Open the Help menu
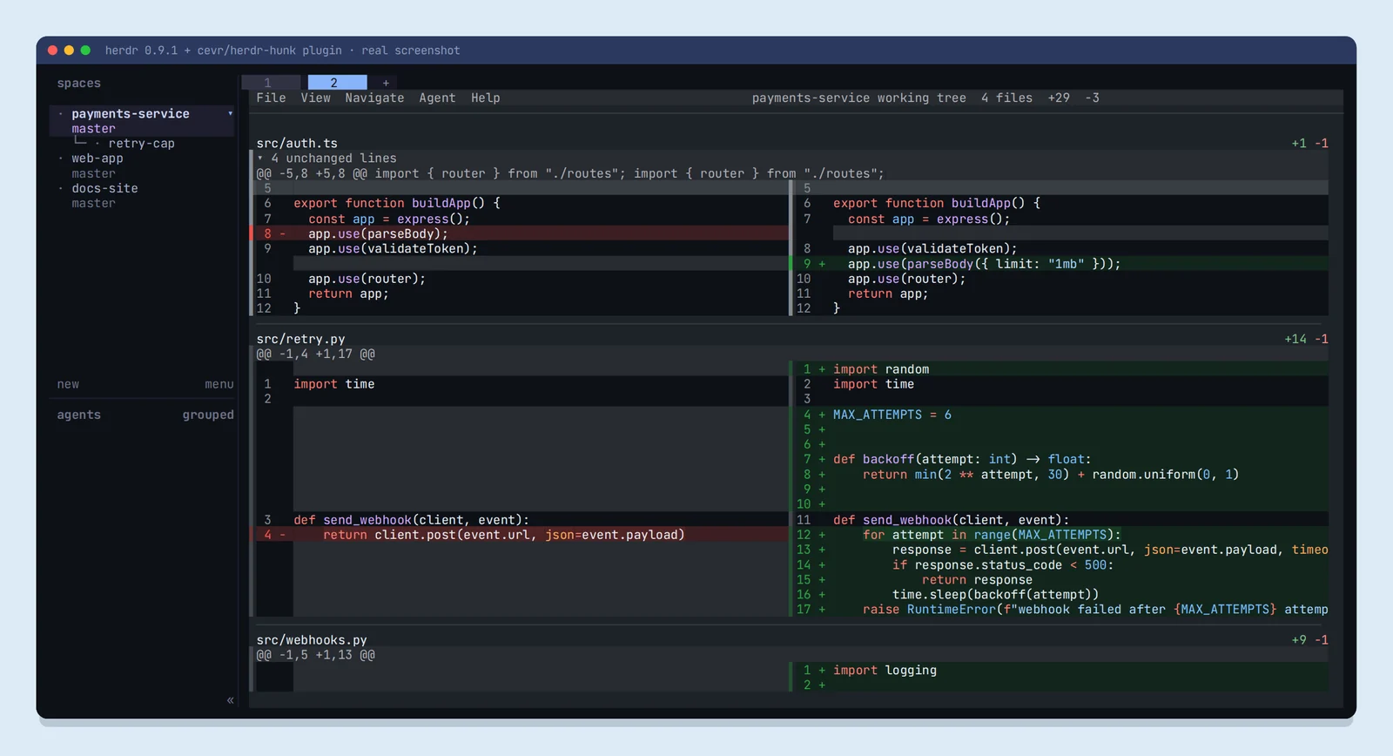Viewport: 1393px width, 756px height. (486, 98)
